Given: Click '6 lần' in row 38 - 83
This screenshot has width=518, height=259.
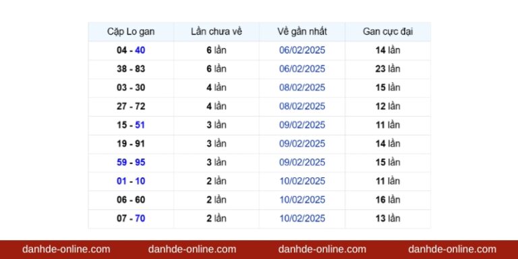Looking at the screenshot, I should coord(217,69).
